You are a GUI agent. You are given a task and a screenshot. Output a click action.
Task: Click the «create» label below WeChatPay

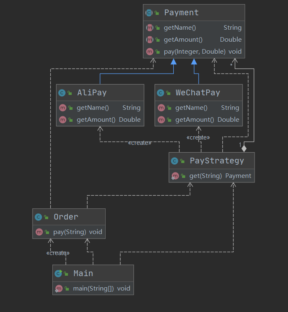[198, 137]
